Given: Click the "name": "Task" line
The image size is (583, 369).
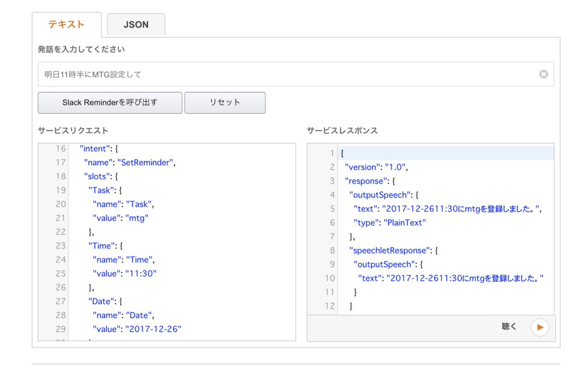Looking at the screenshot, I should (x=123, y=204).
